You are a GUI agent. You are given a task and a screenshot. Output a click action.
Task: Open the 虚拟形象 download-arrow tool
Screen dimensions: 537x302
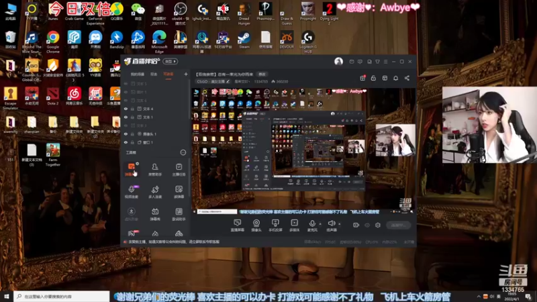tap(131, 214)
